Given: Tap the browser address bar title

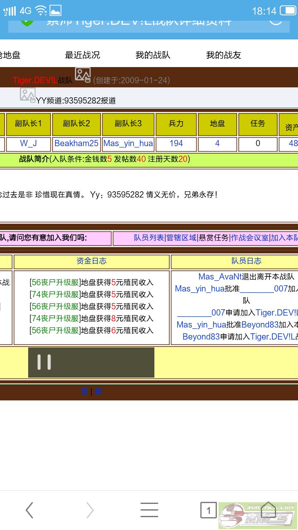Looking at the screenshot, I should 139,22.
